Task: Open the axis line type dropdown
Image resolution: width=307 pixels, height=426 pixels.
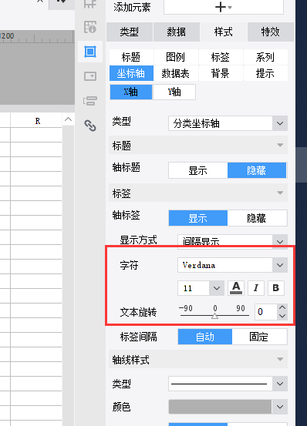Action: point(228,384)
